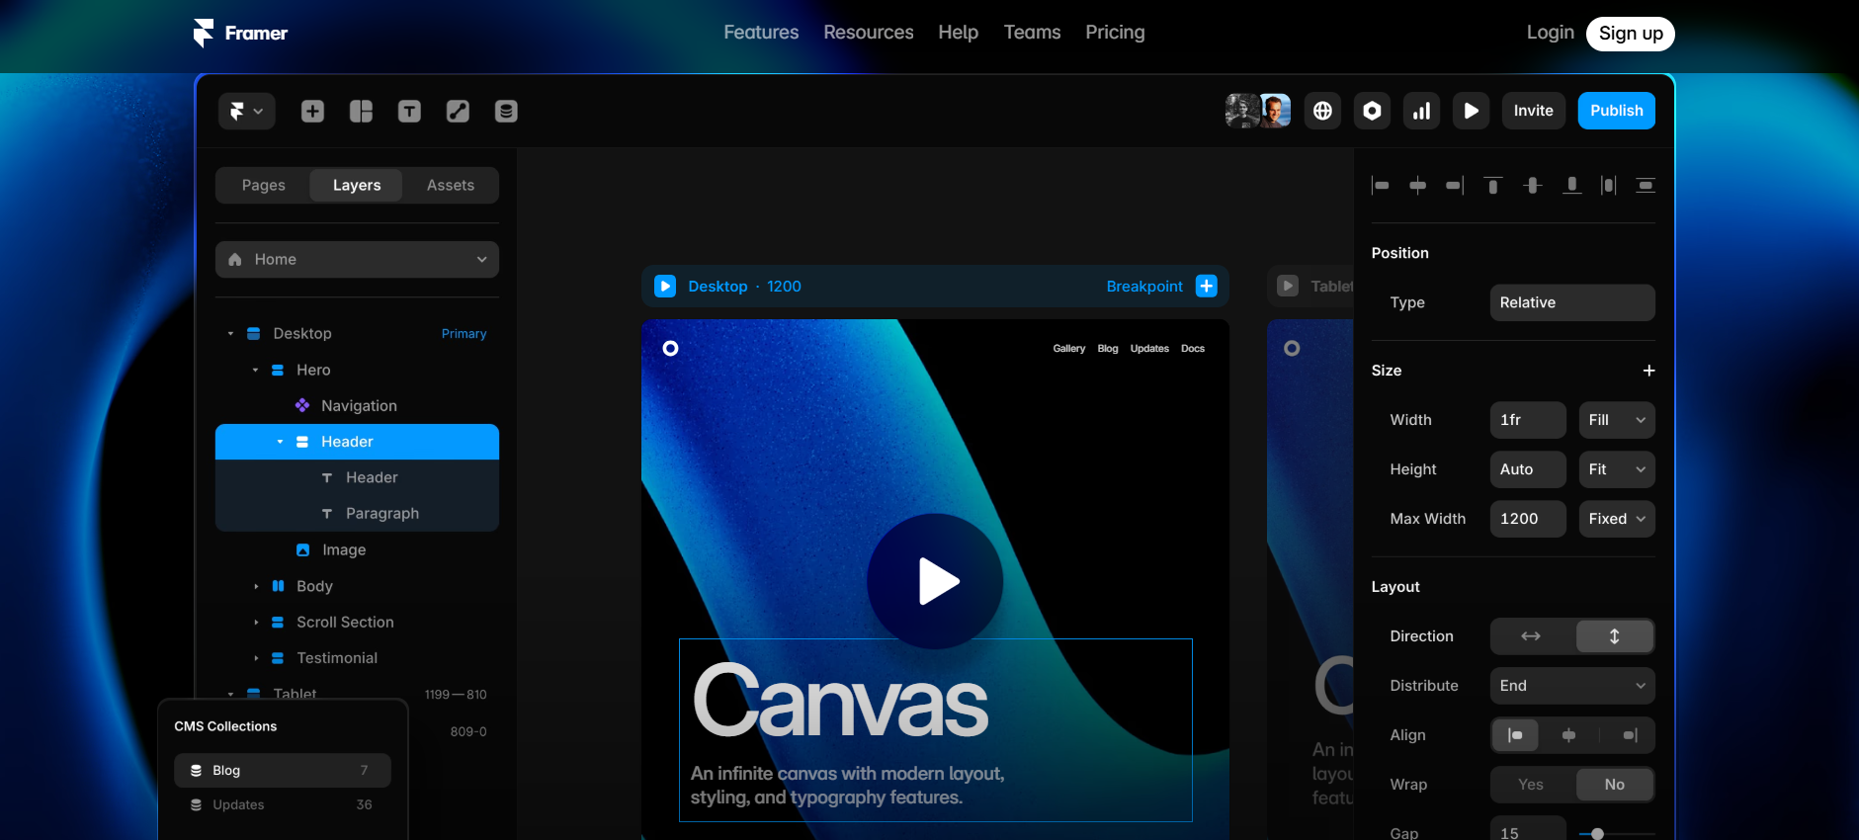Click the Invite button
The height and width of the screenshot is (840, 1859).
[x=1533, y=111]
